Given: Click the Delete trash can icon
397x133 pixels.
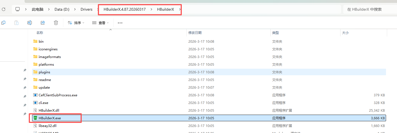Looking at the screenshot, I should pyautogui.click(x=56, y=23).
